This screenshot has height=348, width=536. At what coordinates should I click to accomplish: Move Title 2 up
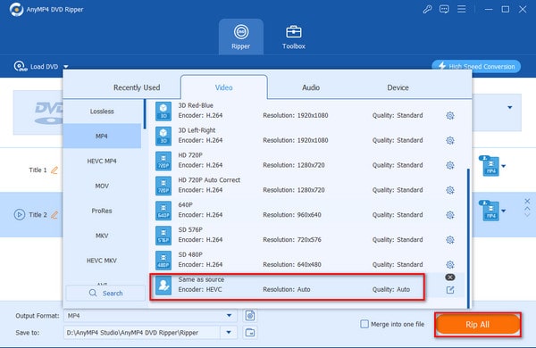coord(527,208)
